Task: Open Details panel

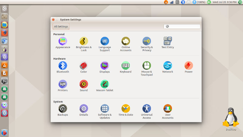Action: (84, 110)
